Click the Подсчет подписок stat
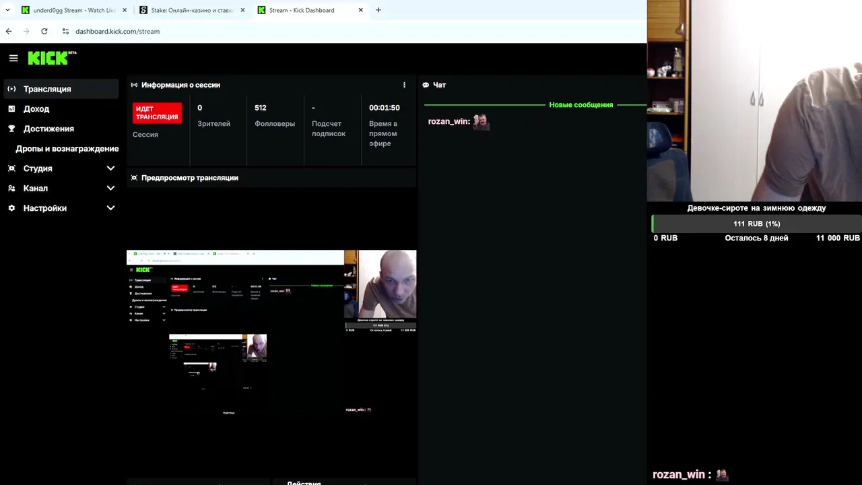Image resolution: width=862 pixels, height=485 pixels. pos(329,128)
